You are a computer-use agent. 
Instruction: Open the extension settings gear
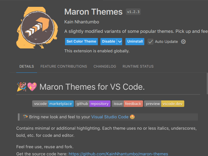point(183,42)
